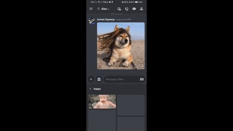Image resolution: width=233 pixels, height=131 pixels.
Task: Tap the Fido carrier signal indicator
Action: pos(94,2)
